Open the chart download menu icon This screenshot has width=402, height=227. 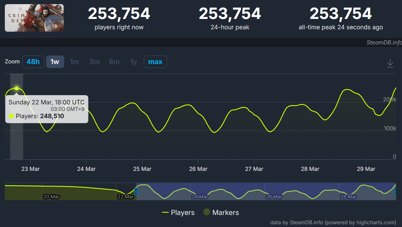(x=390, y=63)
